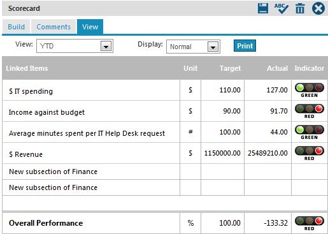This screenshot has height=234, width=328.
Task: Click red indicator for Income against budget
Action: (310, 111)
